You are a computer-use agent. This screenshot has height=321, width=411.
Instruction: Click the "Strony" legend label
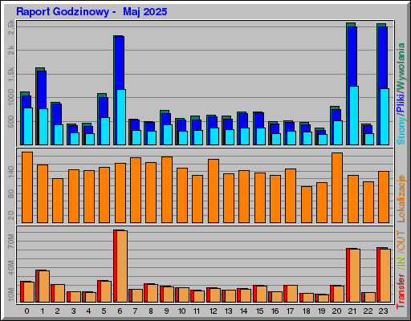click(401, 131)
